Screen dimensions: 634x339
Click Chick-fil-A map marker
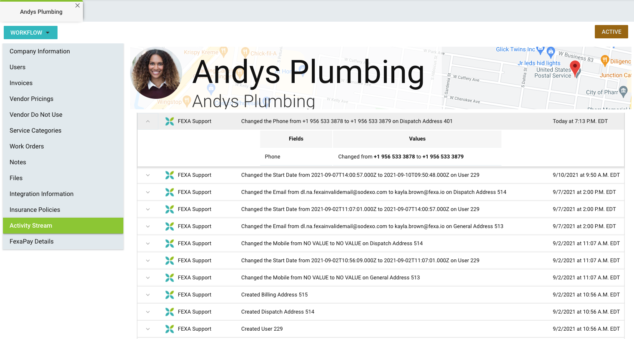tap(246, 53)
